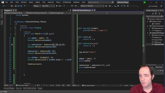
Task: Click the AS account avatar badge
Action: [145, 2]
